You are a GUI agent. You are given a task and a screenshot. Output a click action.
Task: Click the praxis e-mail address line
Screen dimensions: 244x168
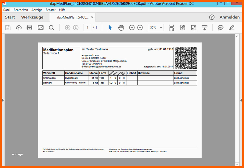(x=101, y=67)
